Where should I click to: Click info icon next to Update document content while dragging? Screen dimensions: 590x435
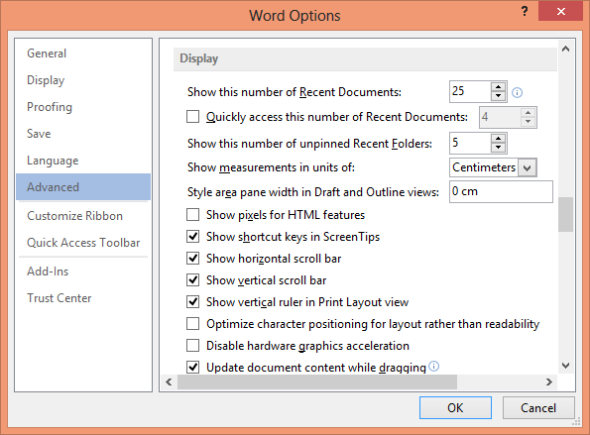pyautogui.click(x=434, y=367)
